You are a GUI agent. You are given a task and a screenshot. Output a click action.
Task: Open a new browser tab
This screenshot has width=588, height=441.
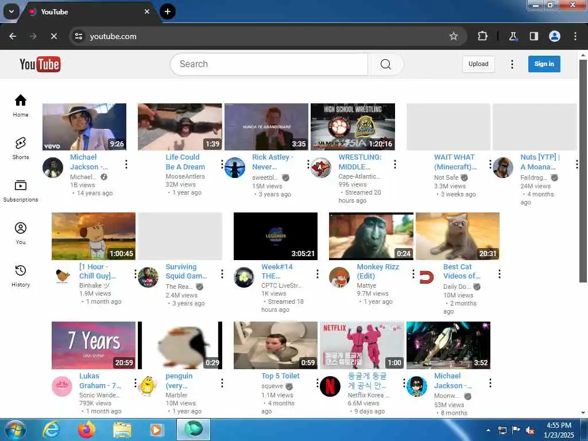coord(168,11)
